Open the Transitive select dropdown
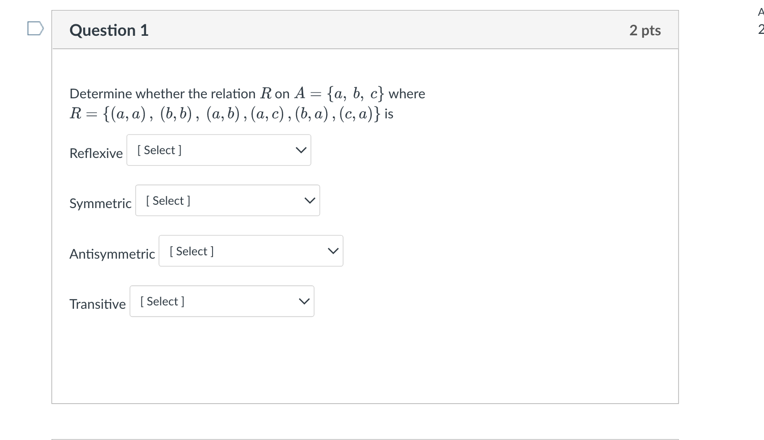The height and width of the screenshot is (440, 764). [x=222, y=301]
